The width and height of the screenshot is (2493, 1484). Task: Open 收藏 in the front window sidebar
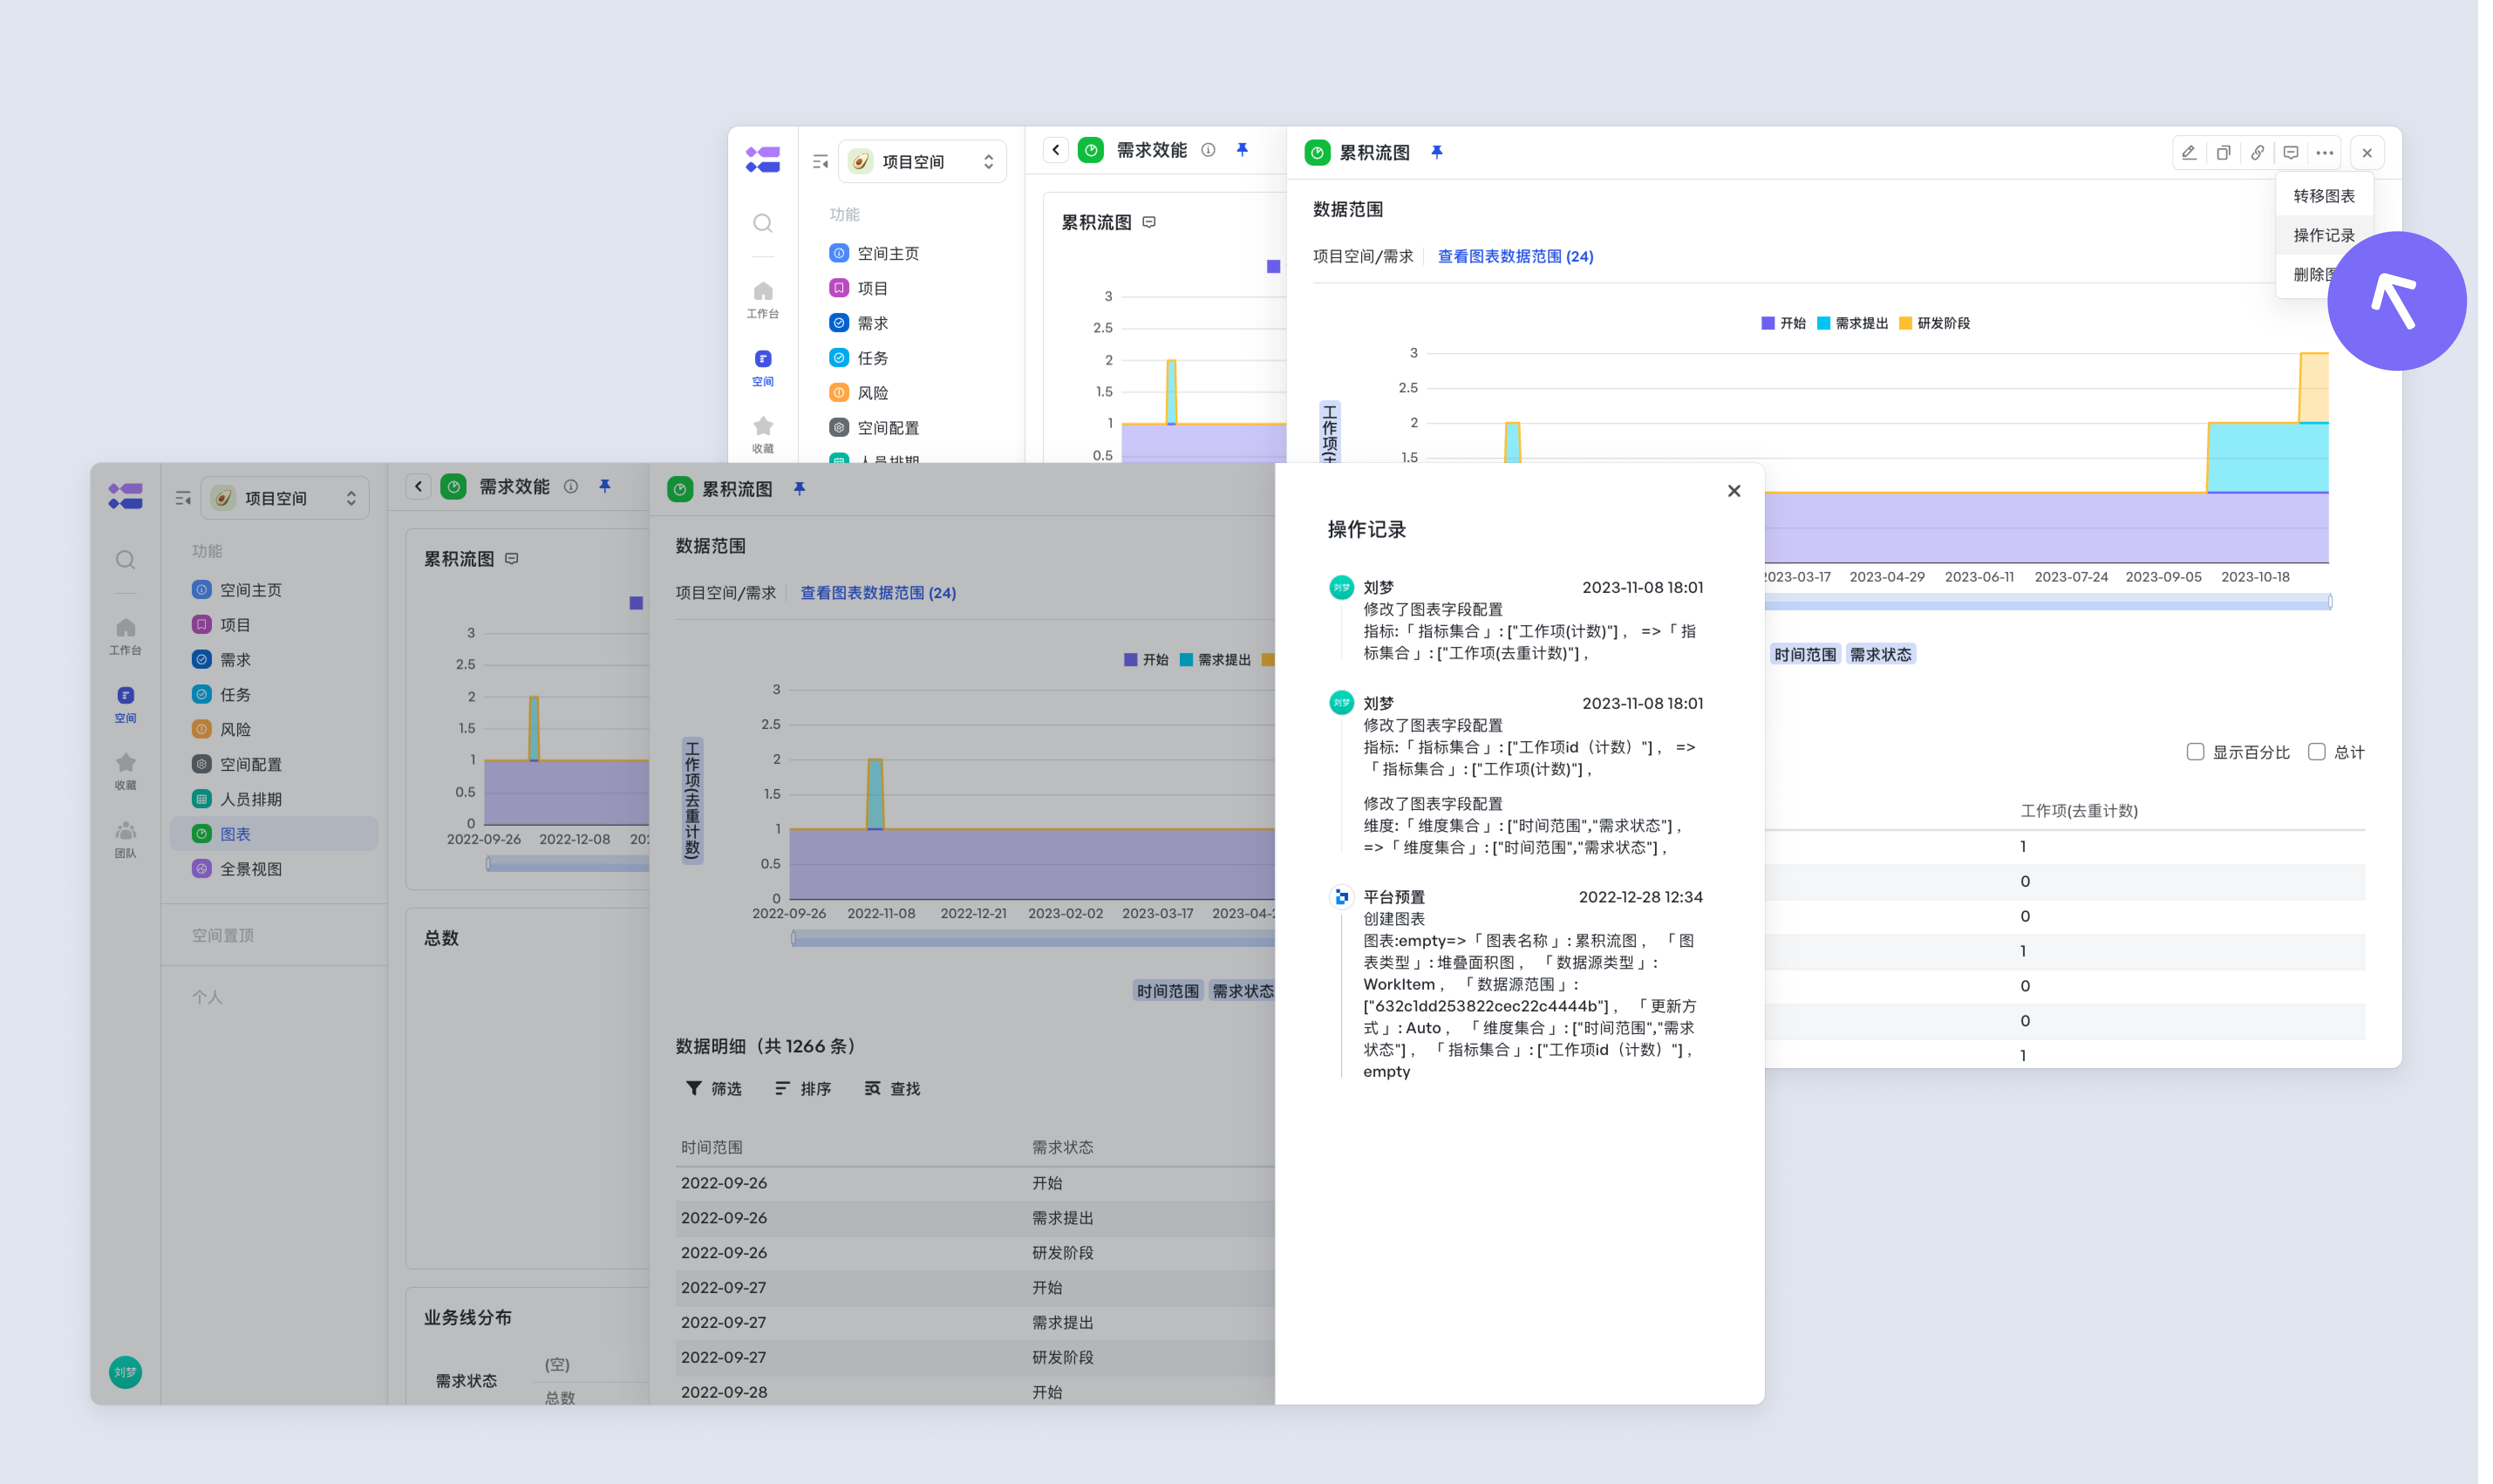(125, 771)
